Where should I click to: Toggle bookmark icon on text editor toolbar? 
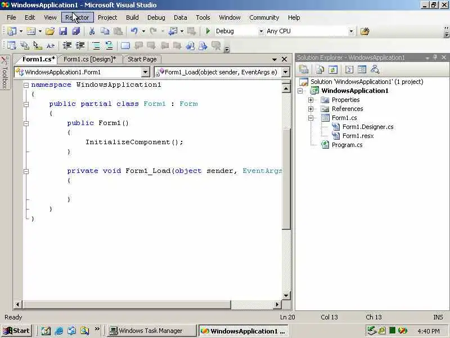click(x=125, y=46)
